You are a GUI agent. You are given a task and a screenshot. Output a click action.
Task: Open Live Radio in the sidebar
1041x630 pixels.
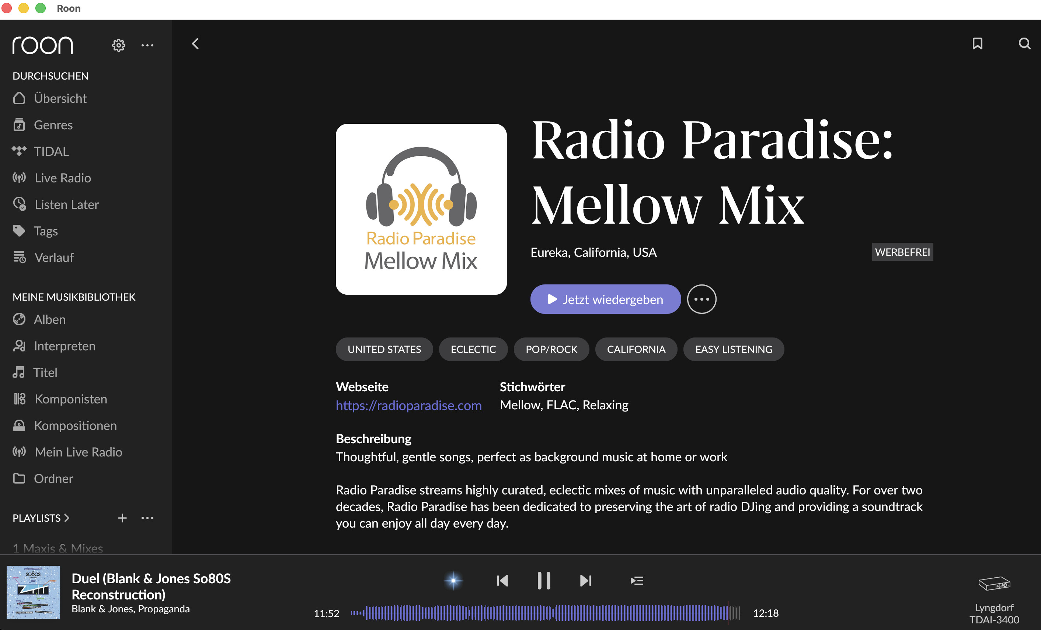(x=63, y=178)
